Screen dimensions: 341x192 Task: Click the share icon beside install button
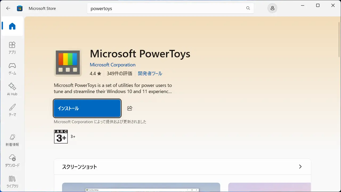(x=130, y=108)
